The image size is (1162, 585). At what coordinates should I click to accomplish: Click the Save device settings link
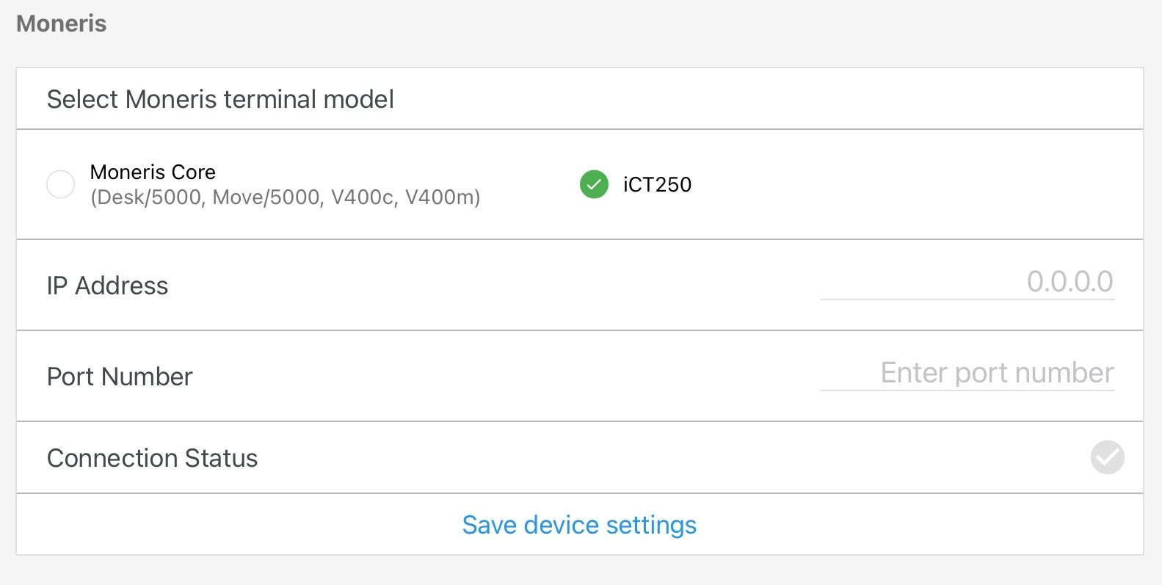point(579,525)
